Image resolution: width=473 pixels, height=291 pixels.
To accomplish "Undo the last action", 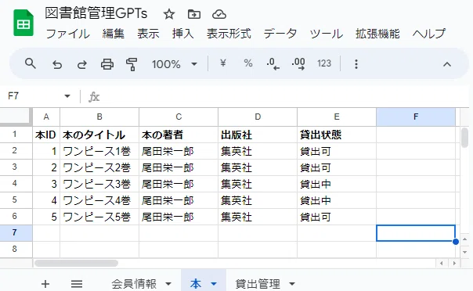I will pyautogui.click(x=57, y=64).
